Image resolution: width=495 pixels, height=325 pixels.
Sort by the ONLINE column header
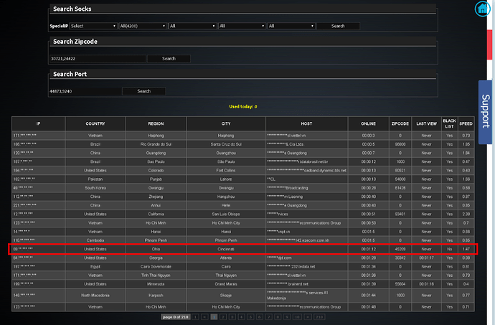(x=369, y=123)
